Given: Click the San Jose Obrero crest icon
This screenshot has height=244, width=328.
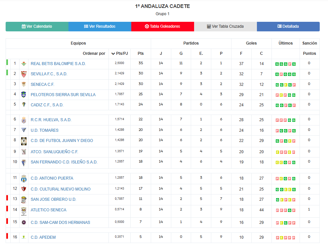Looking at the screenshot, I should [x=24, y=200].
